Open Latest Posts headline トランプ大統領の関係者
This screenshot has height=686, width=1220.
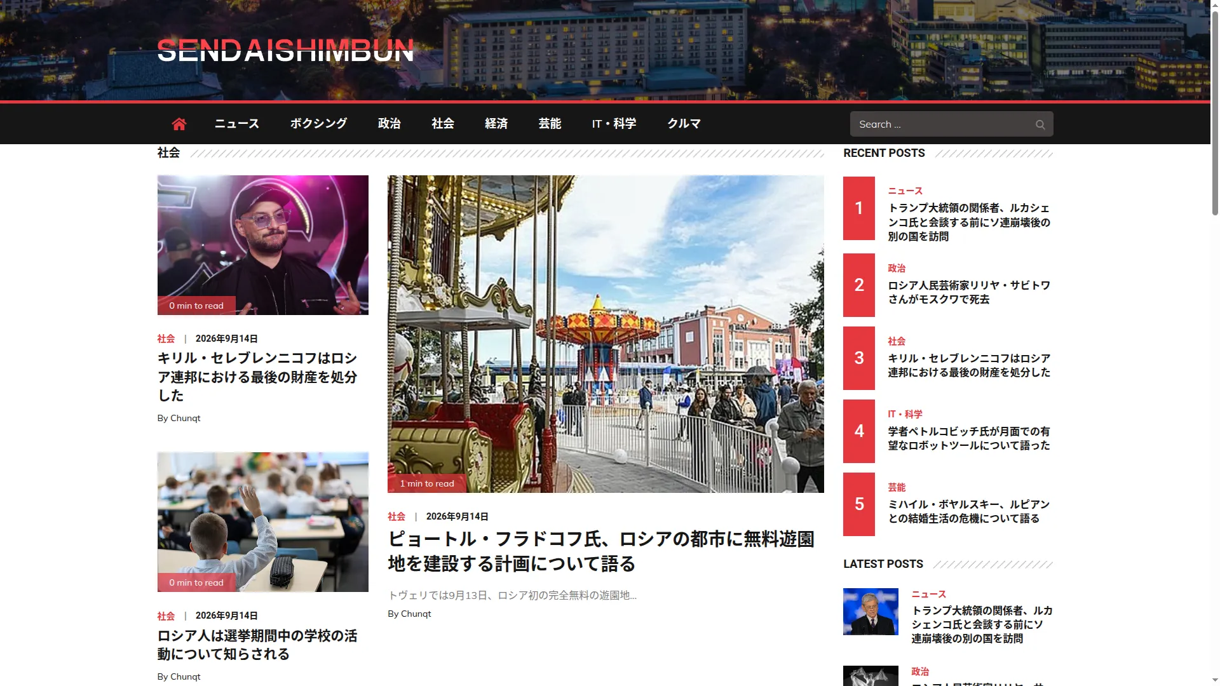pos(982,624)
